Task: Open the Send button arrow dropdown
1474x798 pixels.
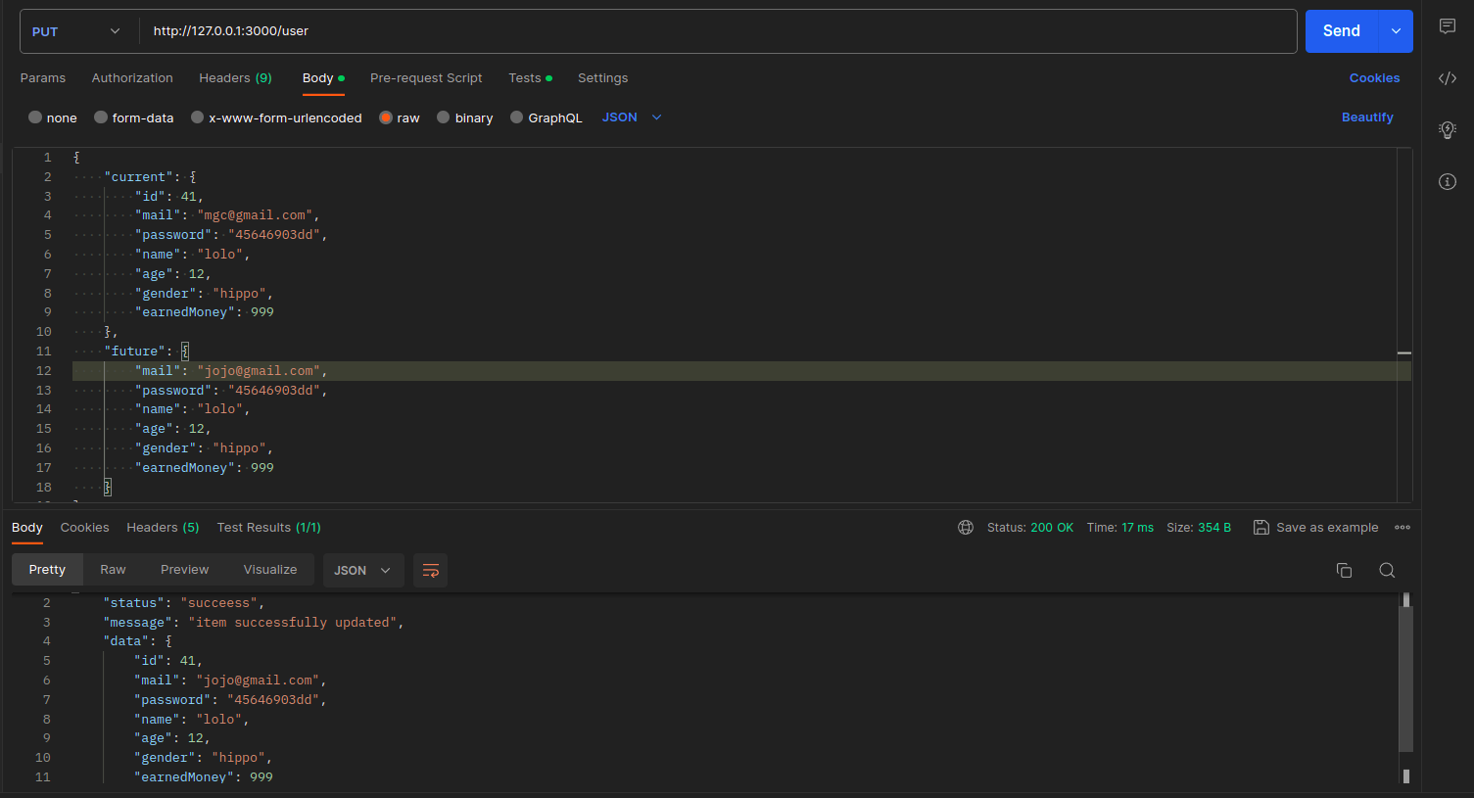Action: [x=1396, y=31]
